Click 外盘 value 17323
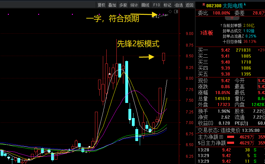 click(x=224, y=105)
